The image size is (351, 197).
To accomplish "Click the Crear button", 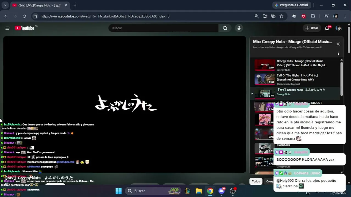I will pyautogui.click(x=312, y=28).
